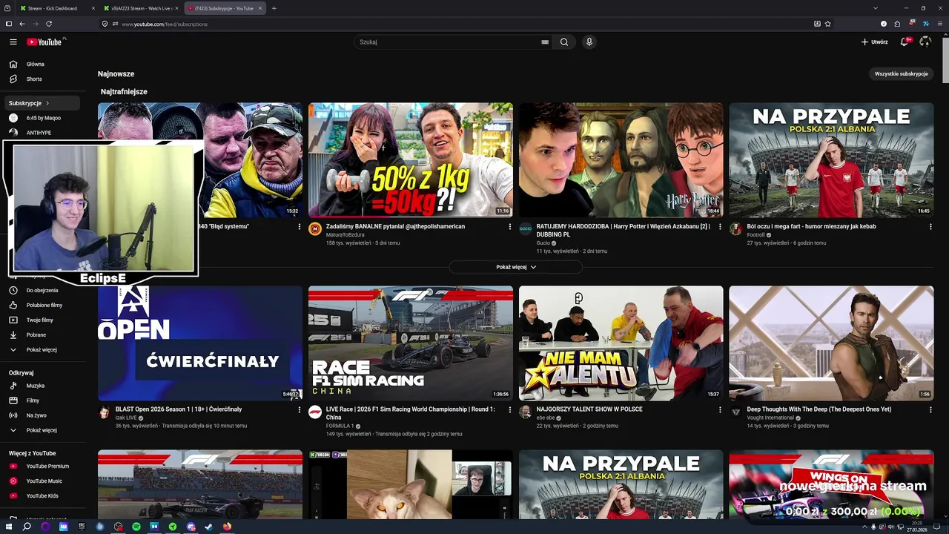This screenshot has width=949, height=534.
Task: Open Na żywo live section
Action: [x=43, y=415]
